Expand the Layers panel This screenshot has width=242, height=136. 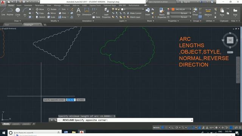coord(123,21)
